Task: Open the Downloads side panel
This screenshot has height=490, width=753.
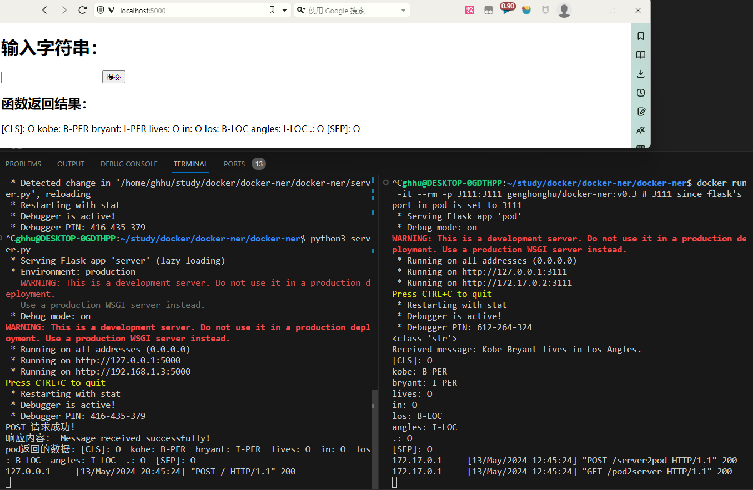Action: click(641, 74)
